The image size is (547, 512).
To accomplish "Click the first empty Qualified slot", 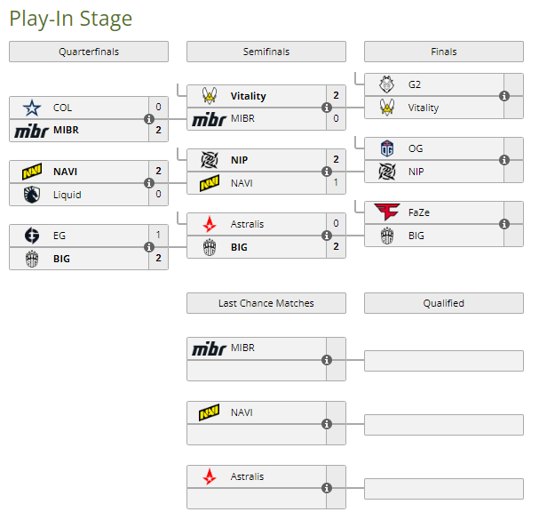I will point(443,360).
